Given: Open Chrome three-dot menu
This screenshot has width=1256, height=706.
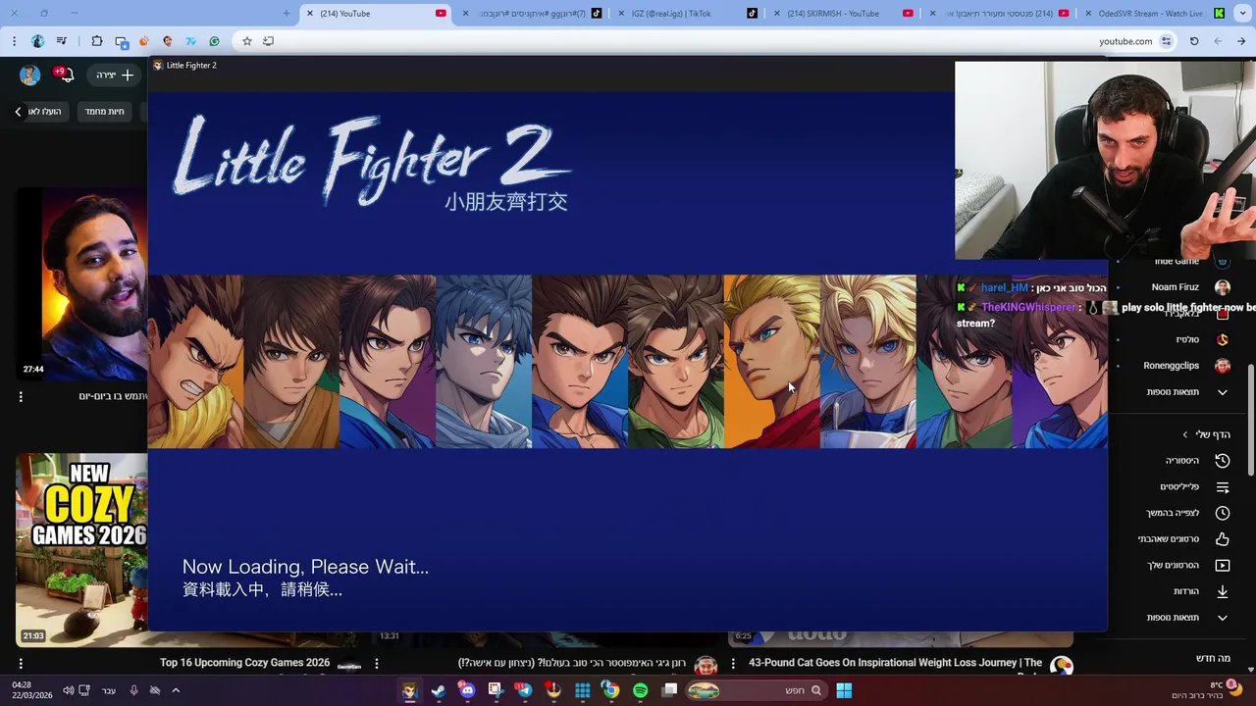Looking at the screenshot, I should point(14,41).
